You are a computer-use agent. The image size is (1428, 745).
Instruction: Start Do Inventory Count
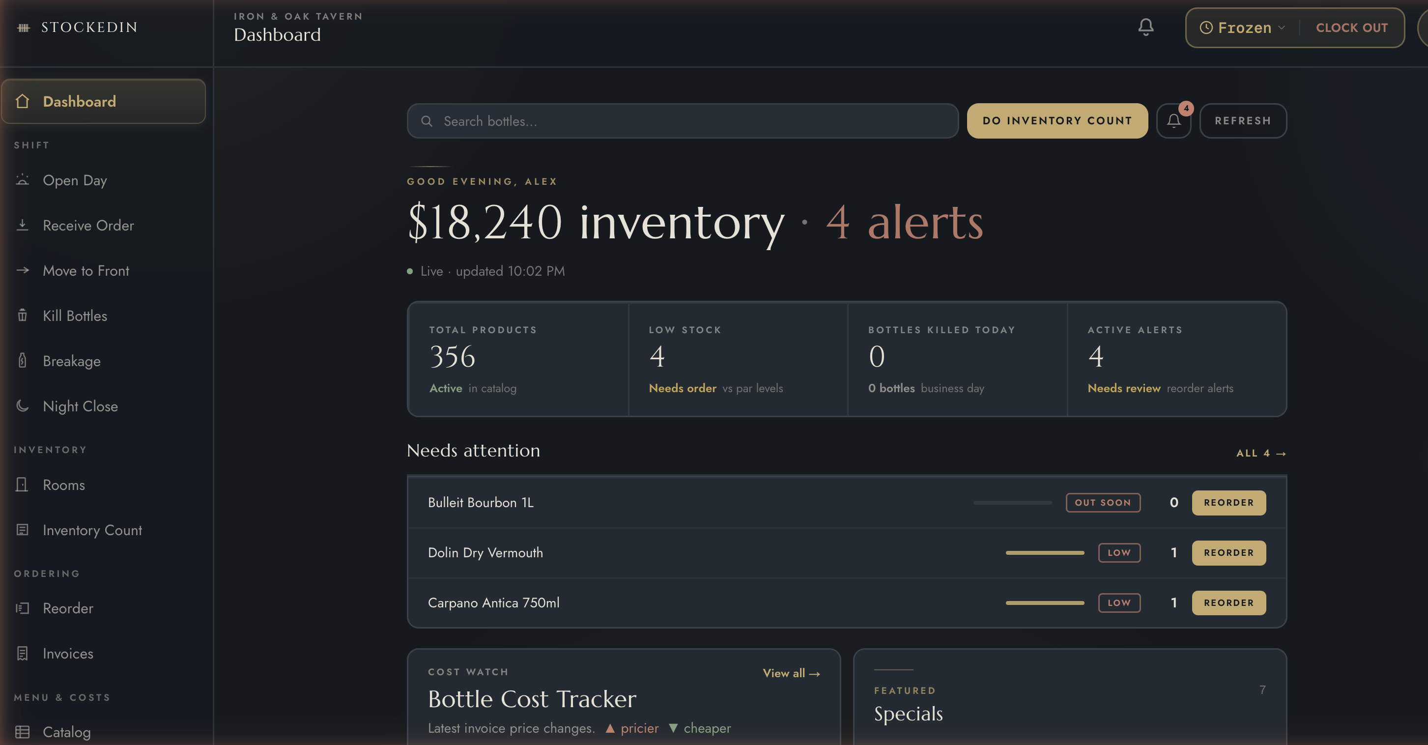coord(1057,120)
